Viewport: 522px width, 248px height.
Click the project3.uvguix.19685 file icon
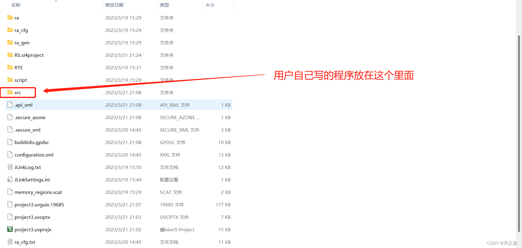pos(10,205)
